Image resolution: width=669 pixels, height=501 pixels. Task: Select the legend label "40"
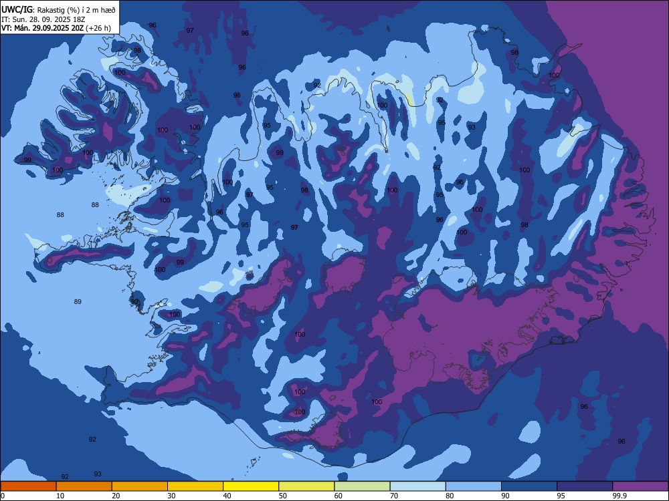pos(227,496)
